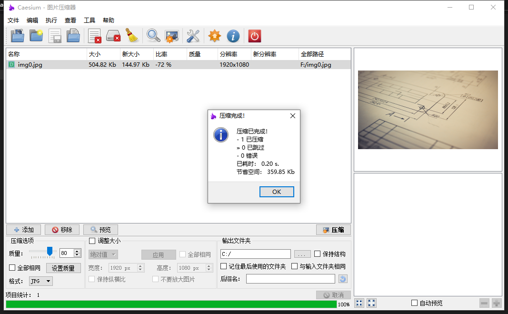The height and width of the screenshot is (314, 508).
Task: Click the 设置质量 button
Action: tap(63, 268)
